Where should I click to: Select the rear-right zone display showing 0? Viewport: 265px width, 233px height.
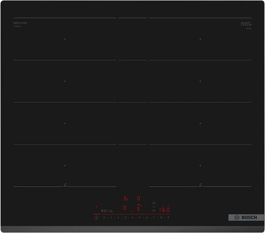[139, 198]
